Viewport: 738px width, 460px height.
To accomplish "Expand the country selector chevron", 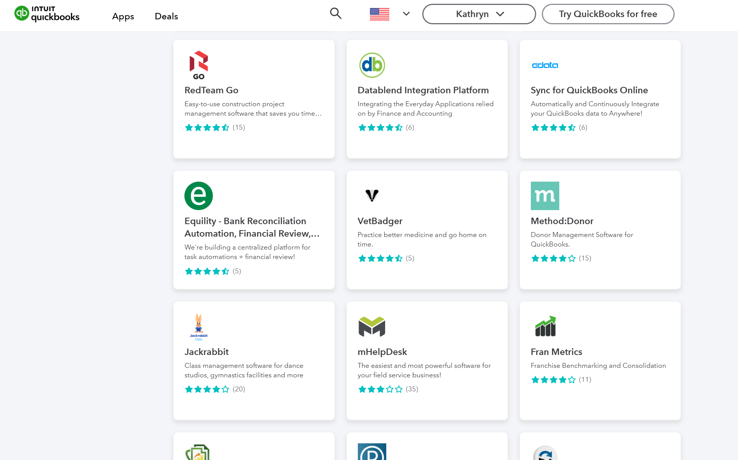I will tap(406, 14).
